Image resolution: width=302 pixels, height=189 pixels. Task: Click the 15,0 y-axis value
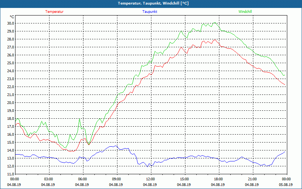11,143
